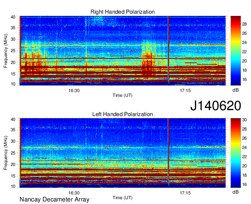Click the top plot's 17:15 time label
Image resolution: width=251 pixels, height=204 pixels.
[185, 91]
